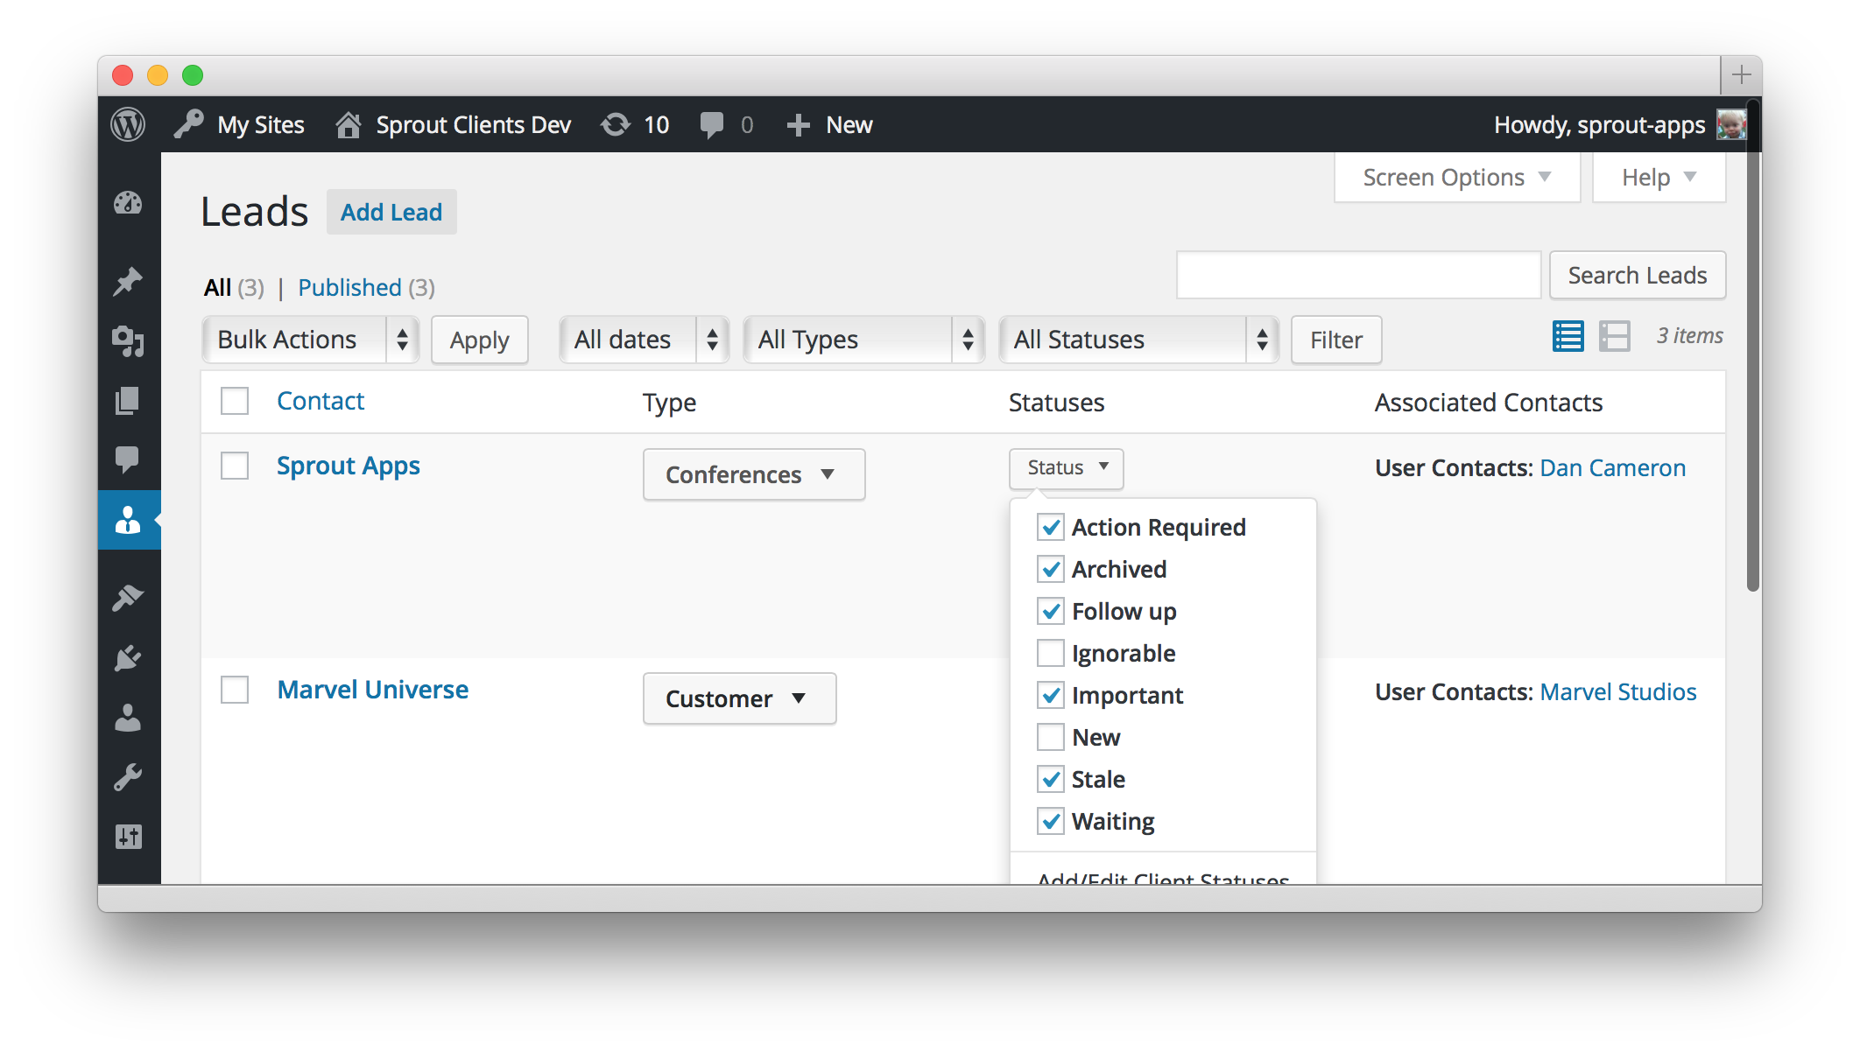Open the Conferences type dropdown
The width and height of the screenshot is (1860, 1052).
pos(753,474)
